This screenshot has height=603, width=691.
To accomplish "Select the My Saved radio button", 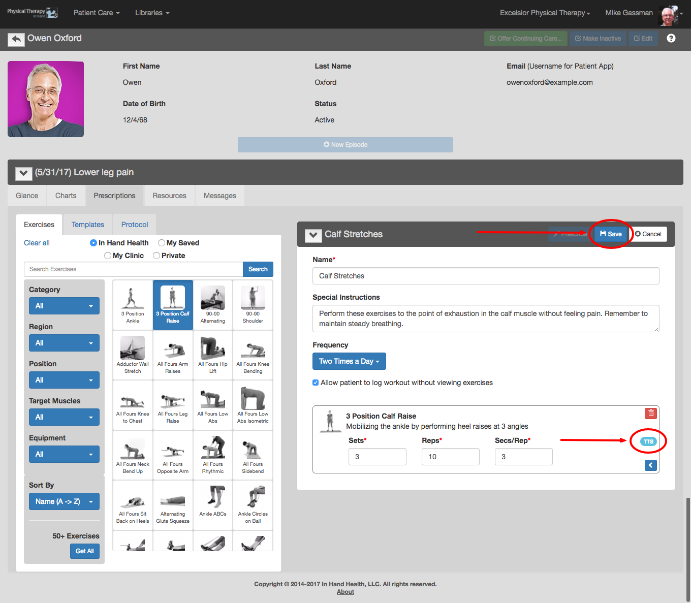I will 162,243.
